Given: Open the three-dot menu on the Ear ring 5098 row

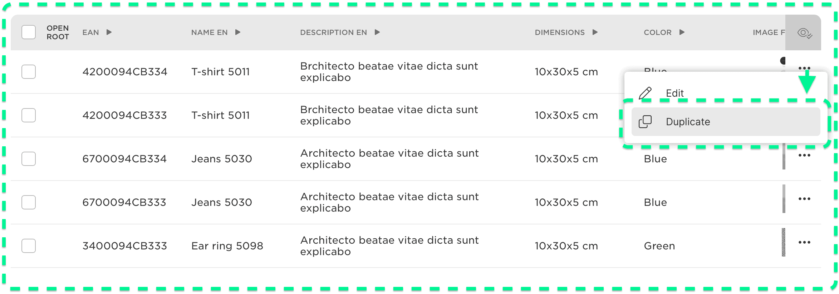Looking at the screenshot, I should click(805, 242).
